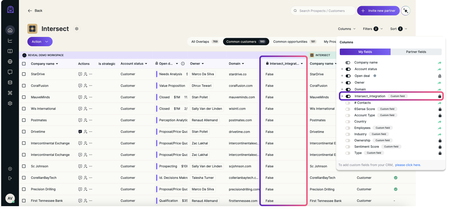Select the Partner fields tab

click(416, 52)
